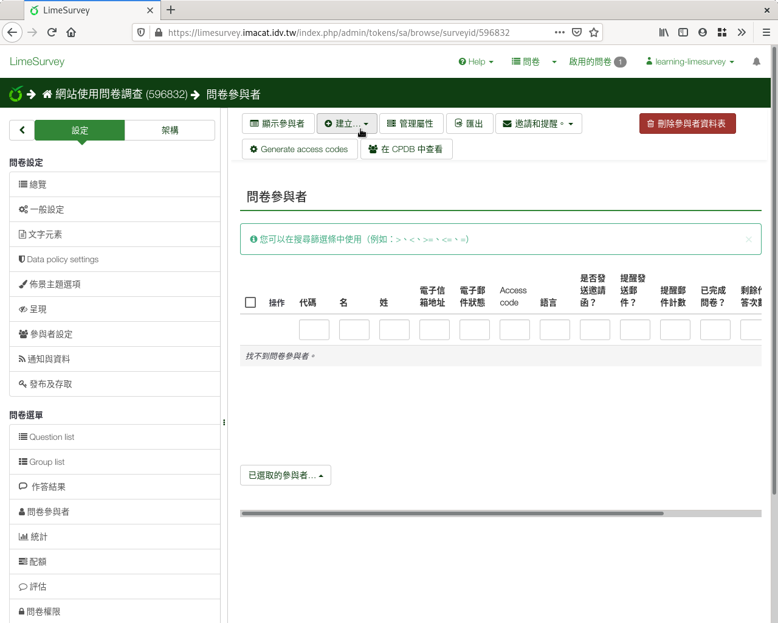The width and height of the screenshot is (778, 623).
Task: Open 佈景主題選項 menu item
Action: click(x=115, y=284)
